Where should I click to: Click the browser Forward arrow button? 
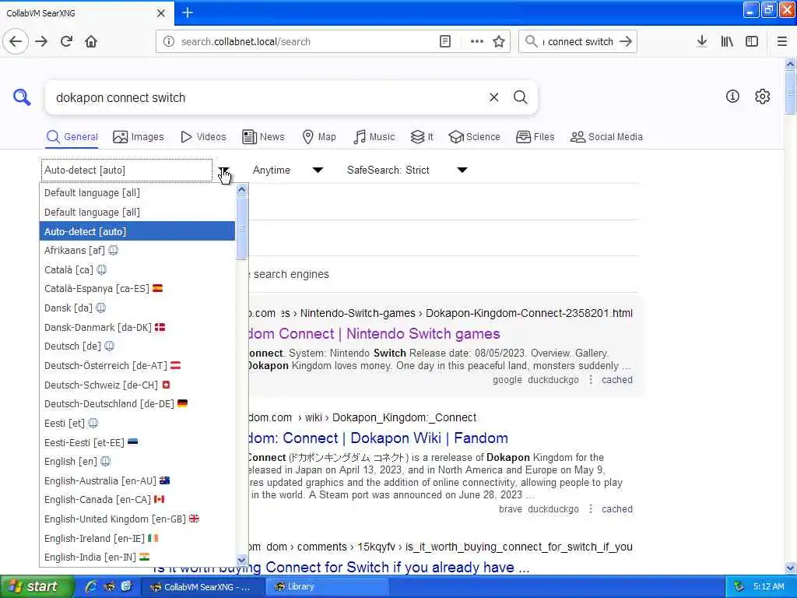point(41,41)
